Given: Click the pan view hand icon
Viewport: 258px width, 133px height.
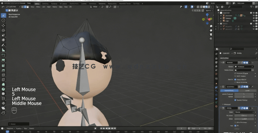Looking at the screenshot, I should [x=211, y=30].
